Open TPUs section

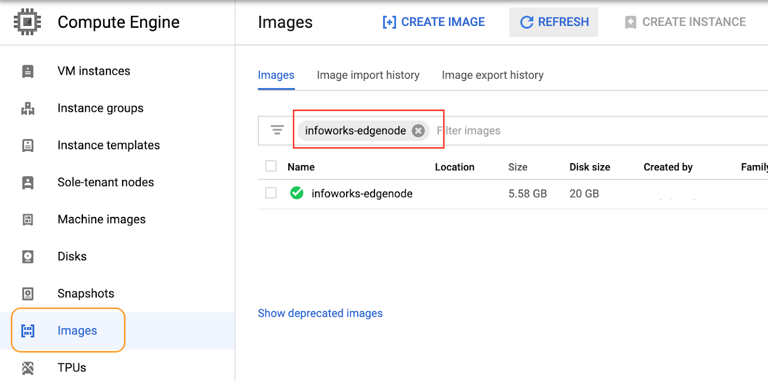point(72,368)
